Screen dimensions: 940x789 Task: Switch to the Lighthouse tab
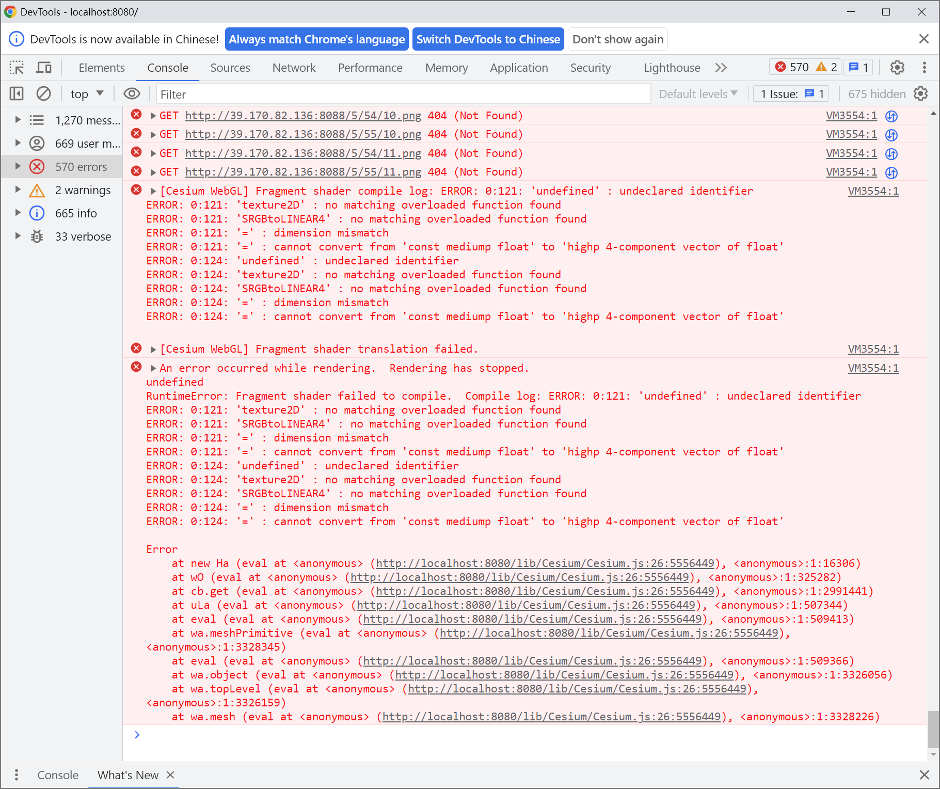coord(672,68)
